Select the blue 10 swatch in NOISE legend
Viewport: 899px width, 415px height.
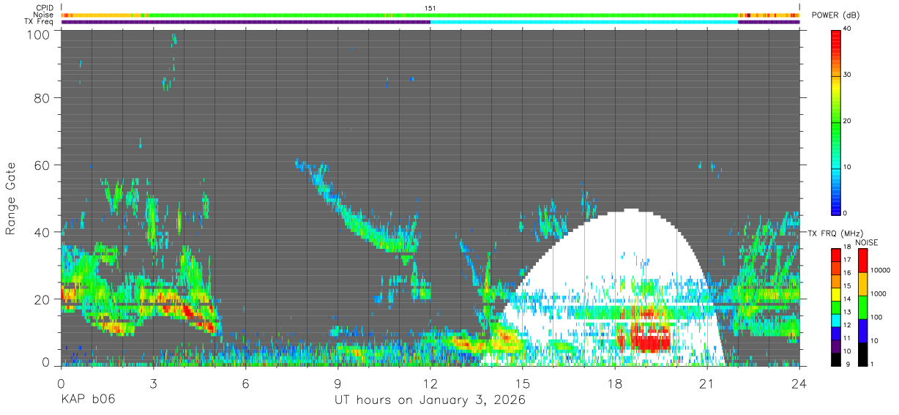click(x=862, y=331)
